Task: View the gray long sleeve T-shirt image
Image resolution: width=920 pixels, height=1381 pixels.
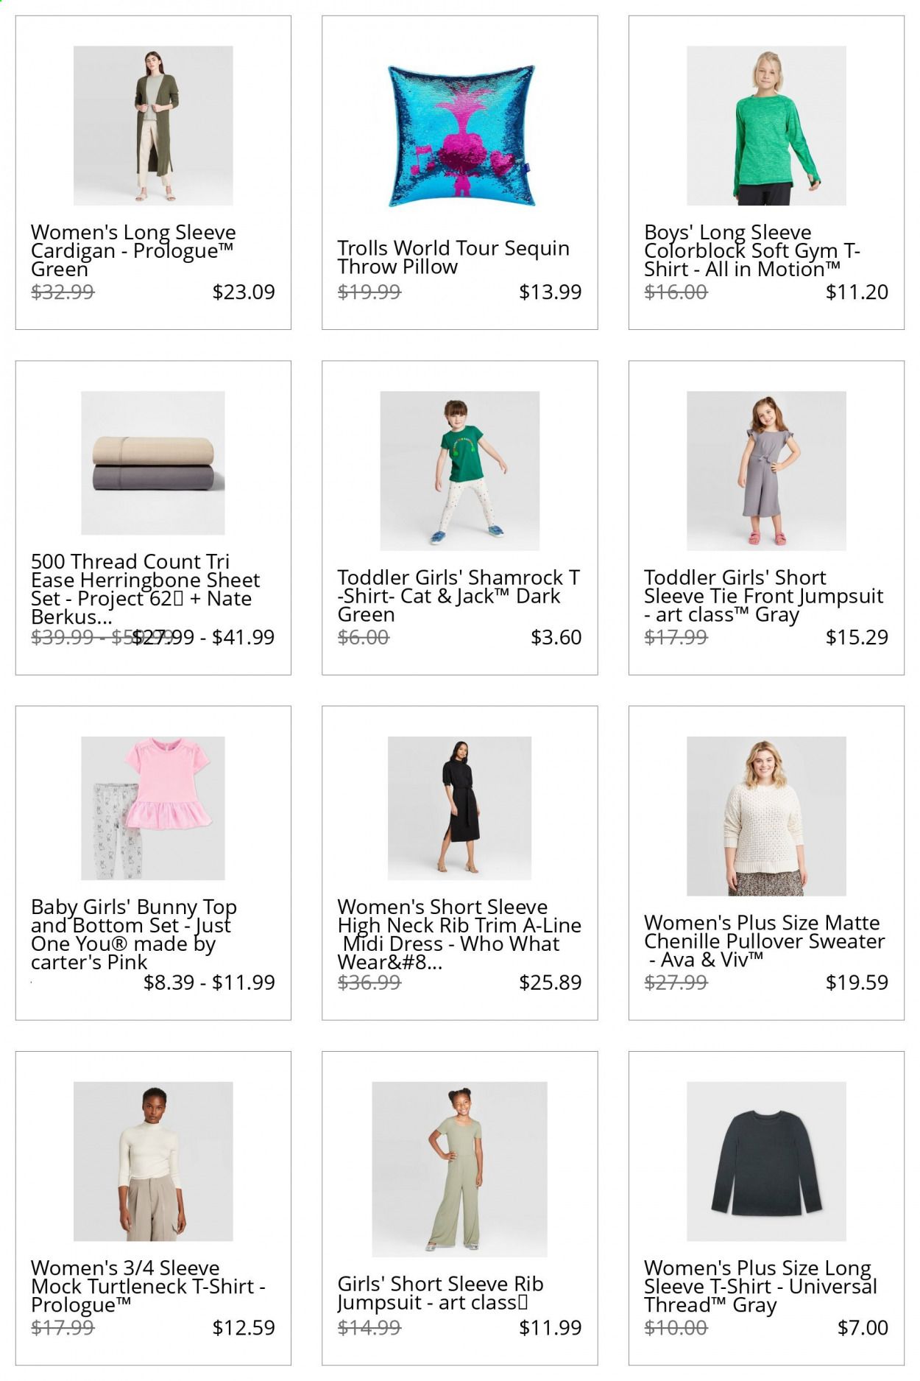Action: pyautogui.click(x=766, y=1162)
